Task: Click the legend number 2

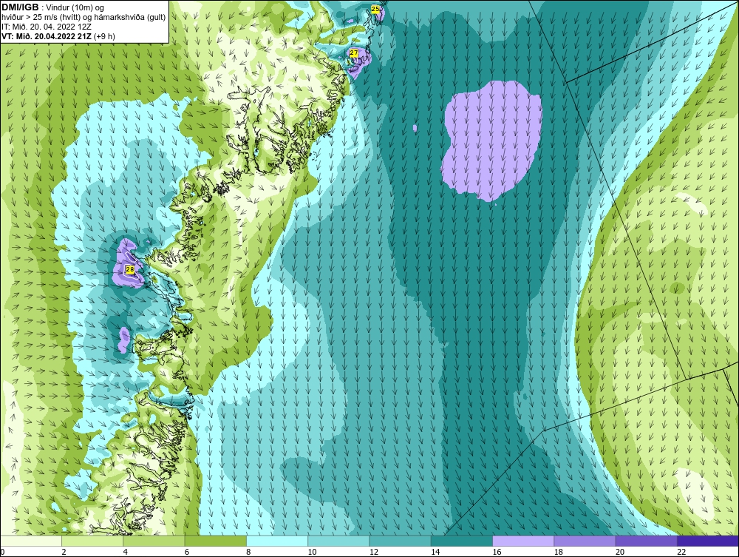Action: pos(64,553)
